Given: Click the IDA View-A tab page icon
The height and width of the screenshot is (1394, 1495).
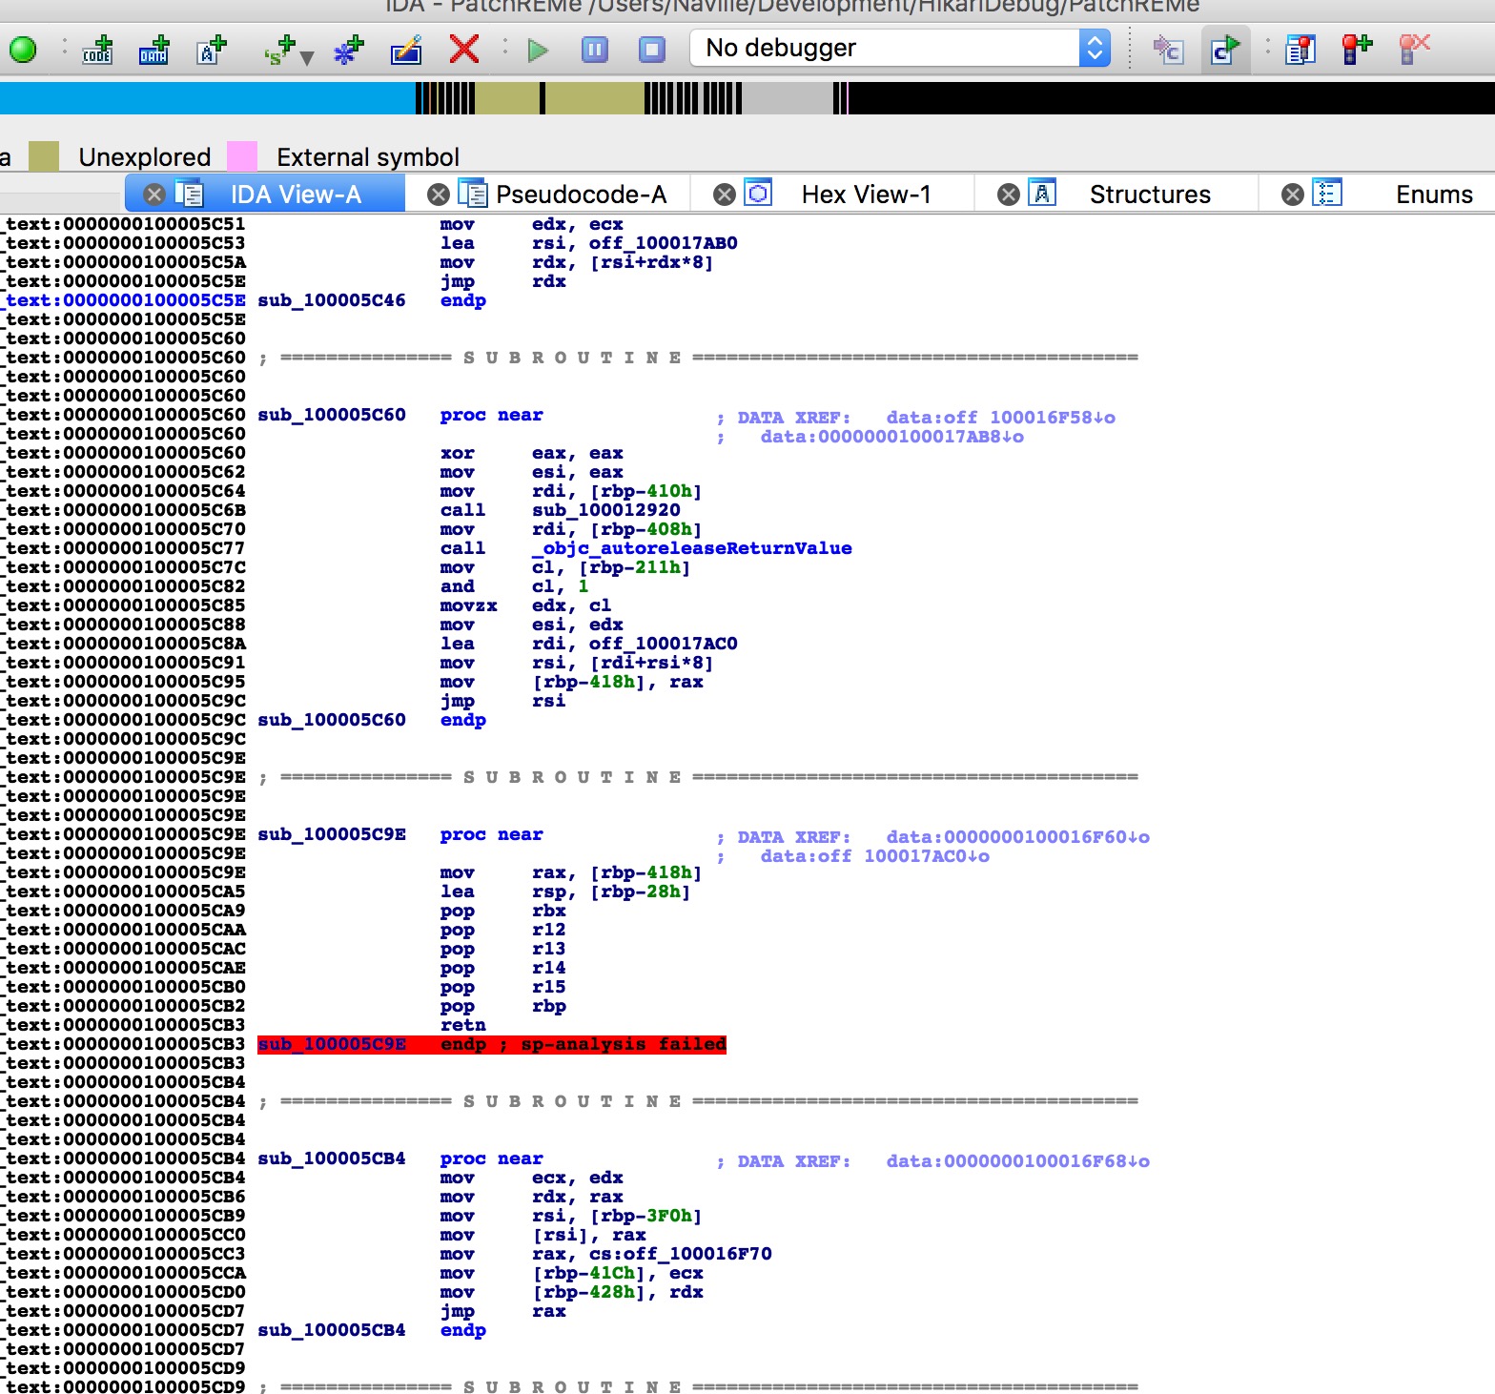Looking at the screenshot, I should [189, 193].
